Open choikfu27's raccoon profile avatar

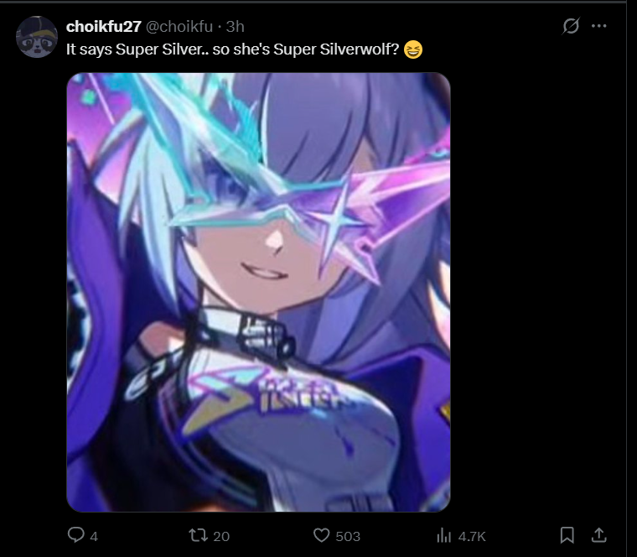click(37, 37)
